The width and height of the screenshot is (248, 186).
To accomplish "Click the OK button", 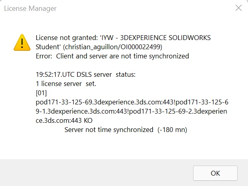I will (215, 173).
